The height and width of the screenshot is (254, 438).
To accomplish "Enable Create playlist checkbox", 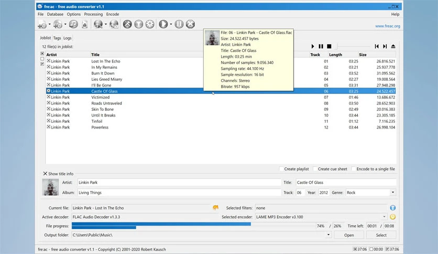I will point(281,168).
